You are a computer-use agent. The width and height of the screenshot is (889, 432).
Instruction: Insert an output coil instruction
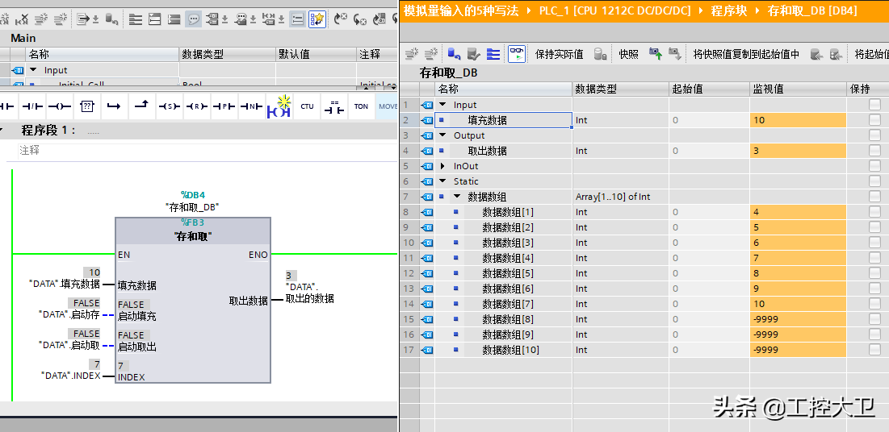60,106
